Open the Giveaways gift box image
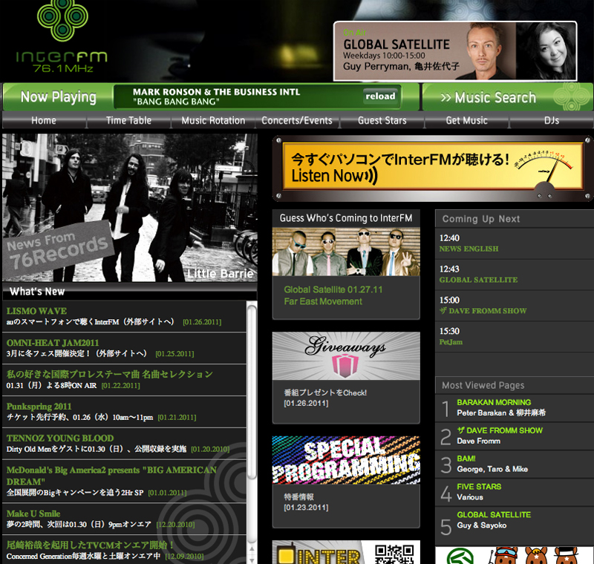This screenshot has width=594, height=564. [346, 355]
